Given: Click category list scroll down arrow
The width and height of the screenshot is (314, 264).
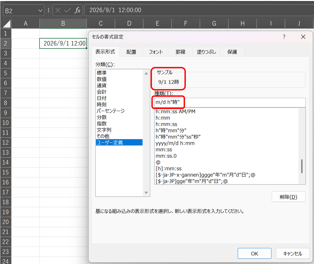Looking at the screenshot, I should click(x=146, y=193).
